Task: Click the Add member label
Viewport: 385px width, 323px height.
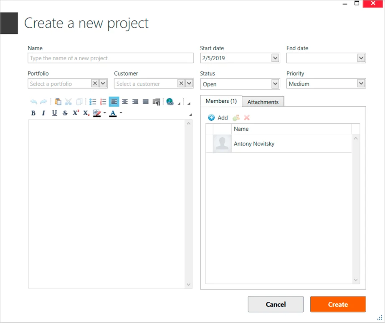Action: pos(223,118)
